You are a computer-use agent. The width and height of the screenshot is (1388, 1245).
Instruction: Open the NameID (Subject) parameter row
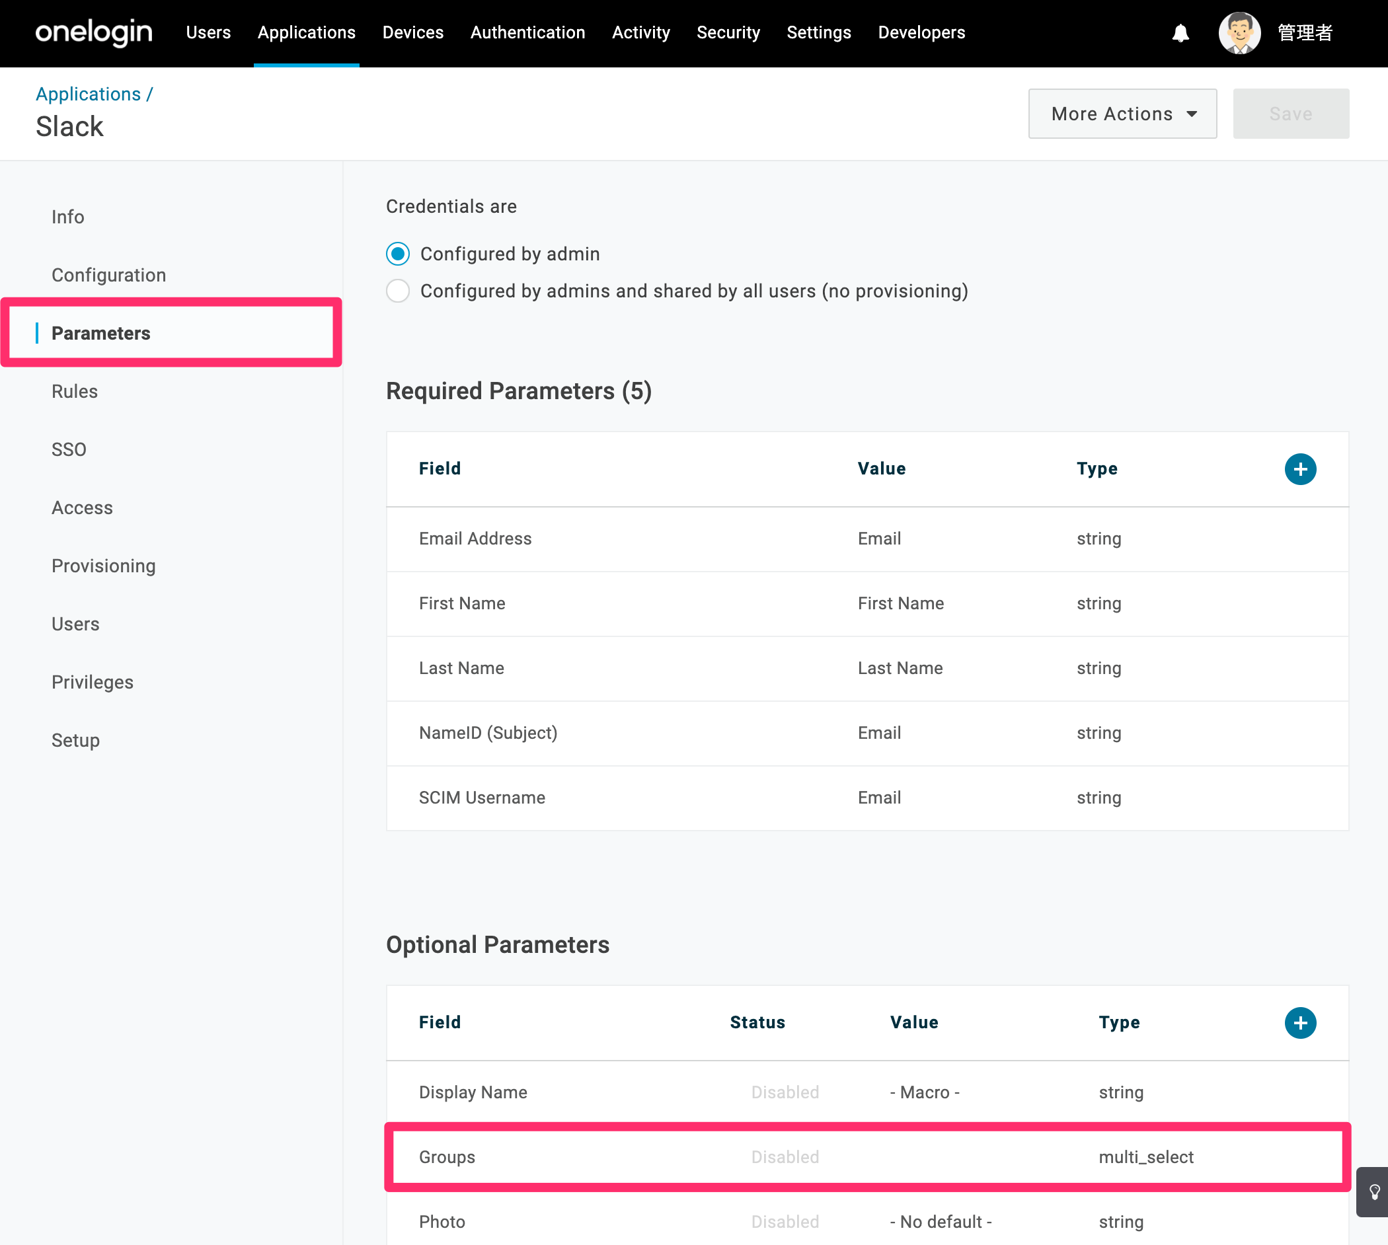click(867, 734)
